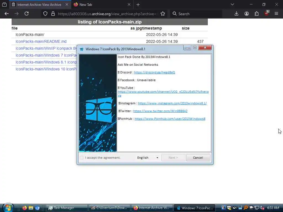
Task: Close the Internet Archive tab
Action: point(67,4)
